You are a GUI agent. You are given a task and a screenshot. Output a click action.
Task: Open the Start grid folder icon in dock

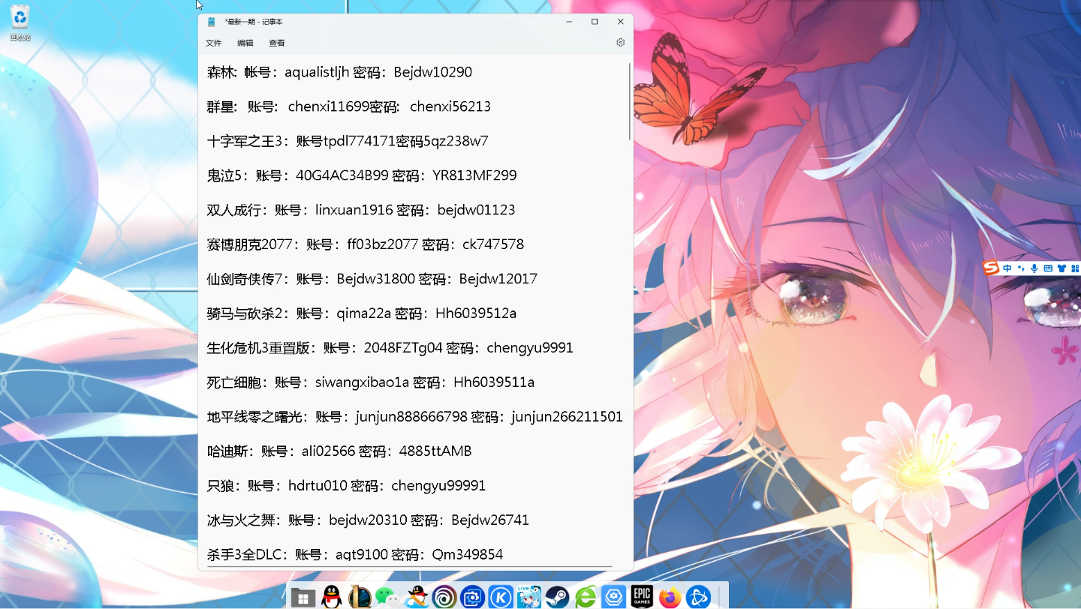coord(303,597)
